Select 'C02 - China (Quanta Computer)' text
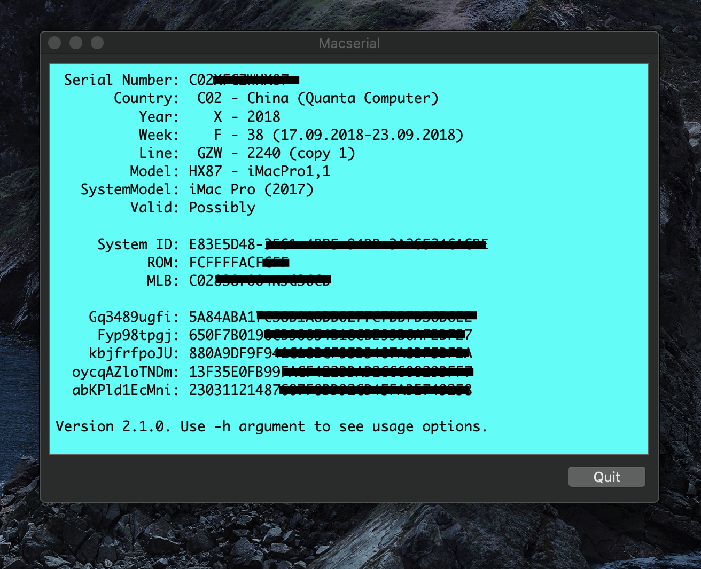The width and height of the screenshot is (701, 569). point(318,99)
